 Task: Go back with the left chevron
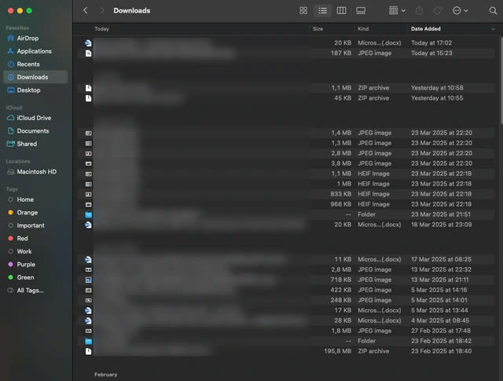pos(85,11)
